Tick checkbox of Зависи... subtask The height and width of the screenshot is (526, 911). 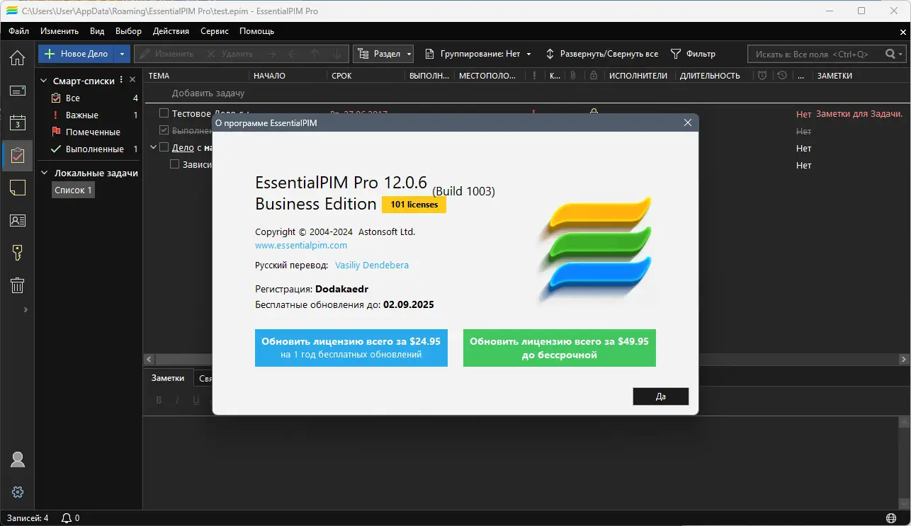[175, 164]
